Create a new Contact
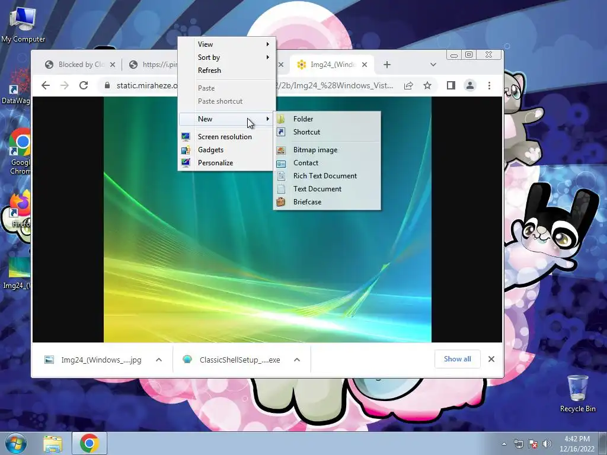 coord(327,163)
